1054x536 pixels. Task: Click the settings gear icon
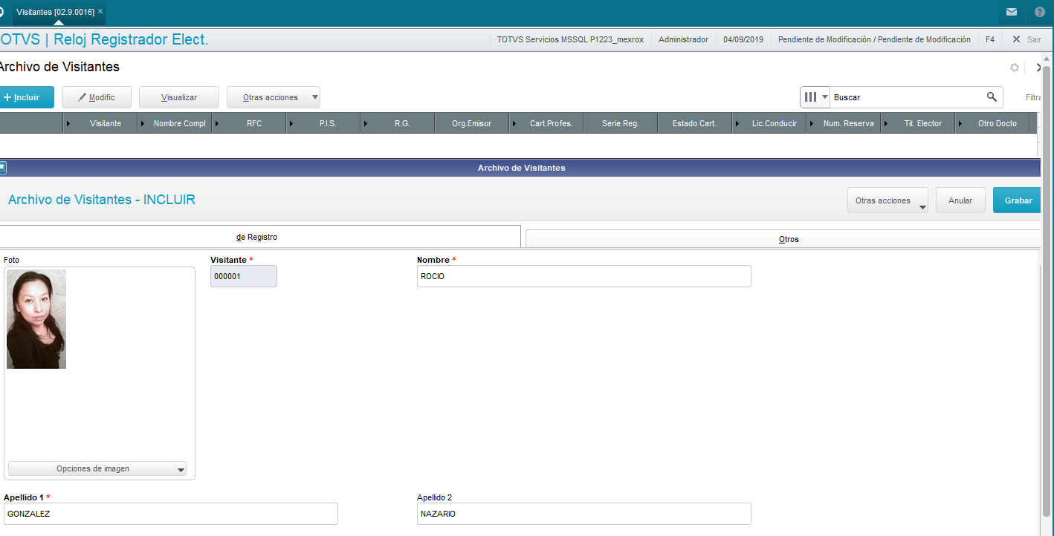point(1015,68)
